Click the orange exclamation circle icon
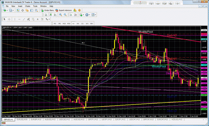The height and width of the screenshot is (126, 209). pos(80,10)
